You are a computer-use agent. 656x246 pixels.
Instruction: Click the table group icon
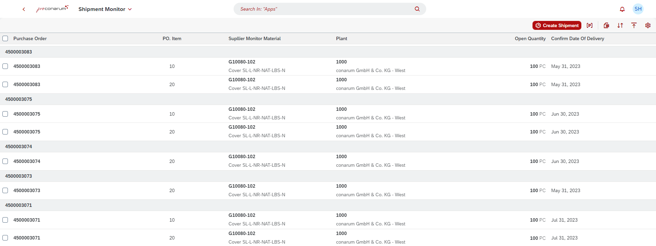[606, 25]
